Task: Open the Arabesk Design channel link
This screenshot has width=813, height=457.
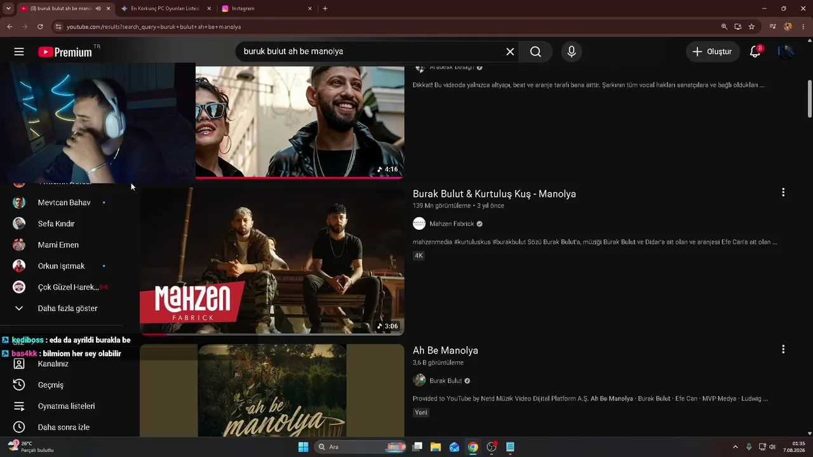Action: (x=452, y=67)
